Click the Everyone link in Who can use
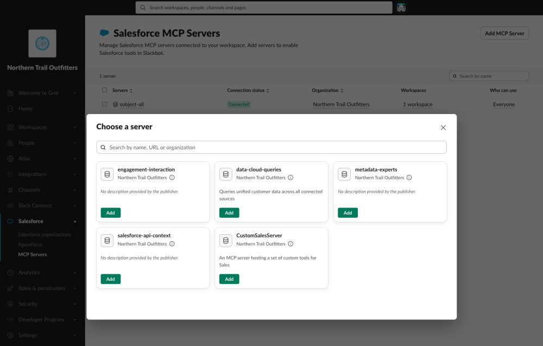Viewport: 543px width, 346px height. (x=504, y=104)
